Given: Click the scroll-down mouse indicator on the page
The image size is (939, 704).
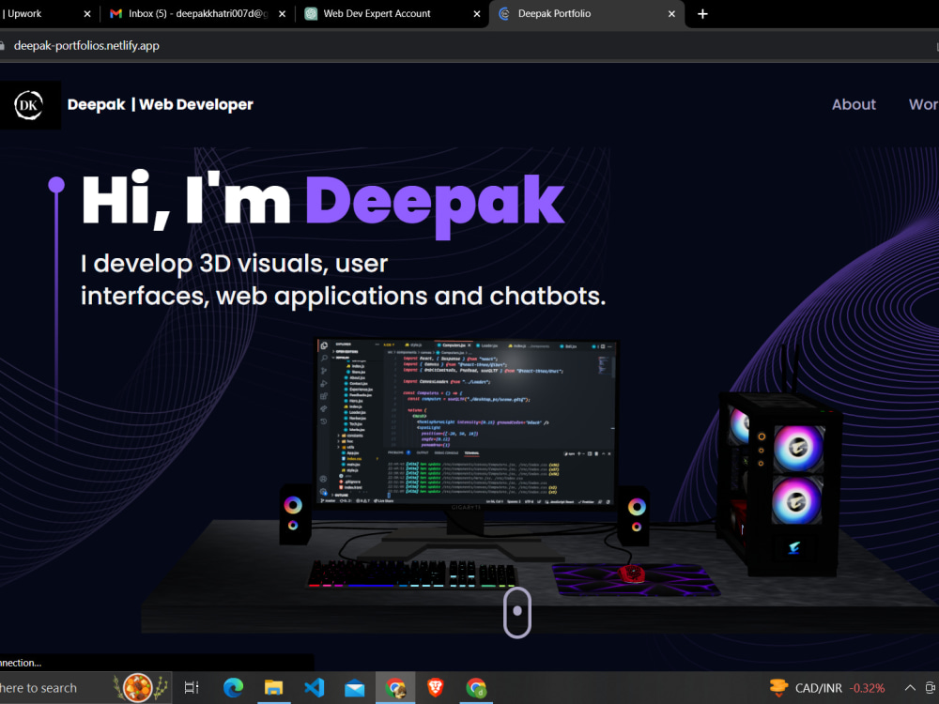Looking at the screenshot, I should [516, 612].
